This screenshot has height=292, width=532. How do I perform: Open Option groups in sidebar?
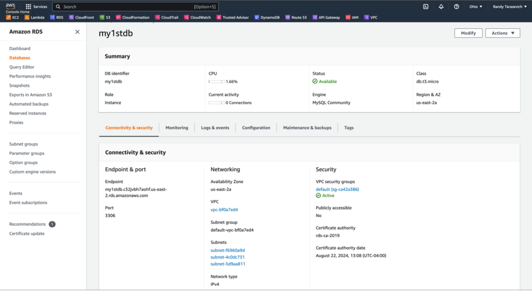coord(23,163)
